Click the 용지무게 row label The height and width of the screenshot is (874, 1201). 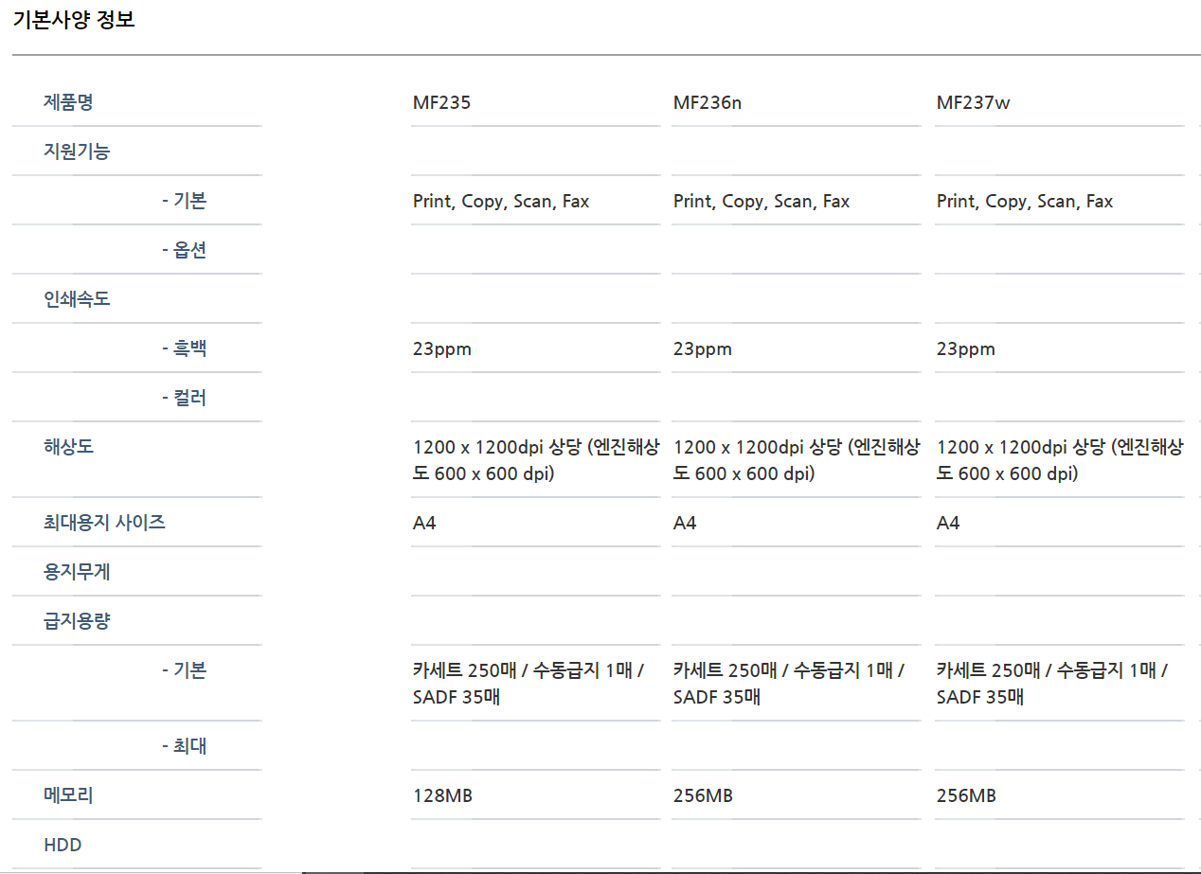click(x=77, y=572)
